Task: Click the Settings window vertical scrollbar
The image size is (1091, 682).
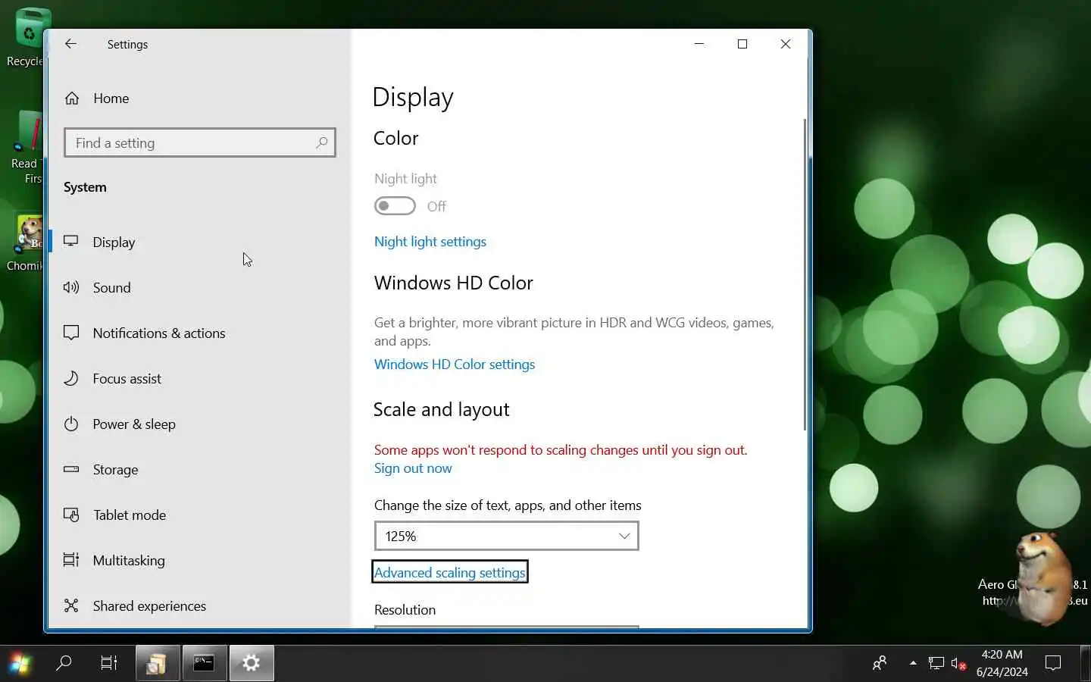Action: pos(805,274)
